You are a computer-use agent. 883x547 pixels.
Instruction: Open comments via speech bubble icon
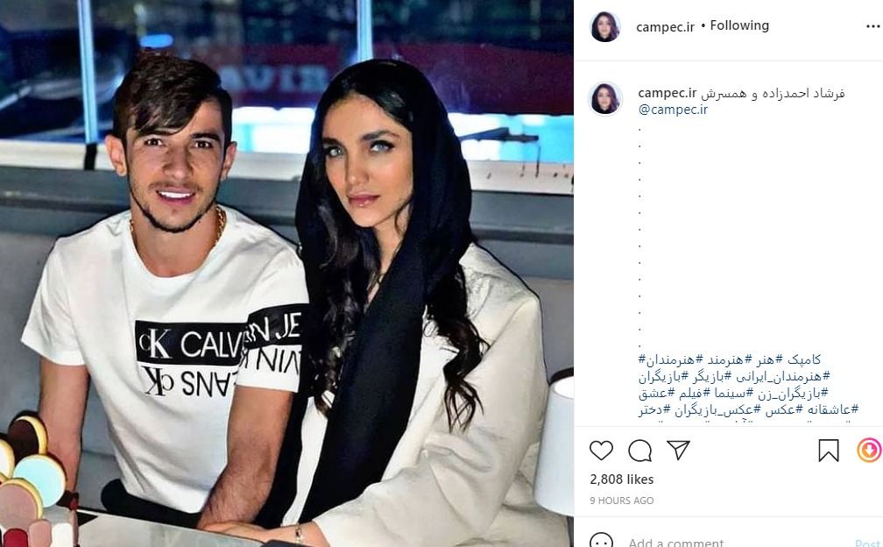pyautogui.click(x=639, y=450)
